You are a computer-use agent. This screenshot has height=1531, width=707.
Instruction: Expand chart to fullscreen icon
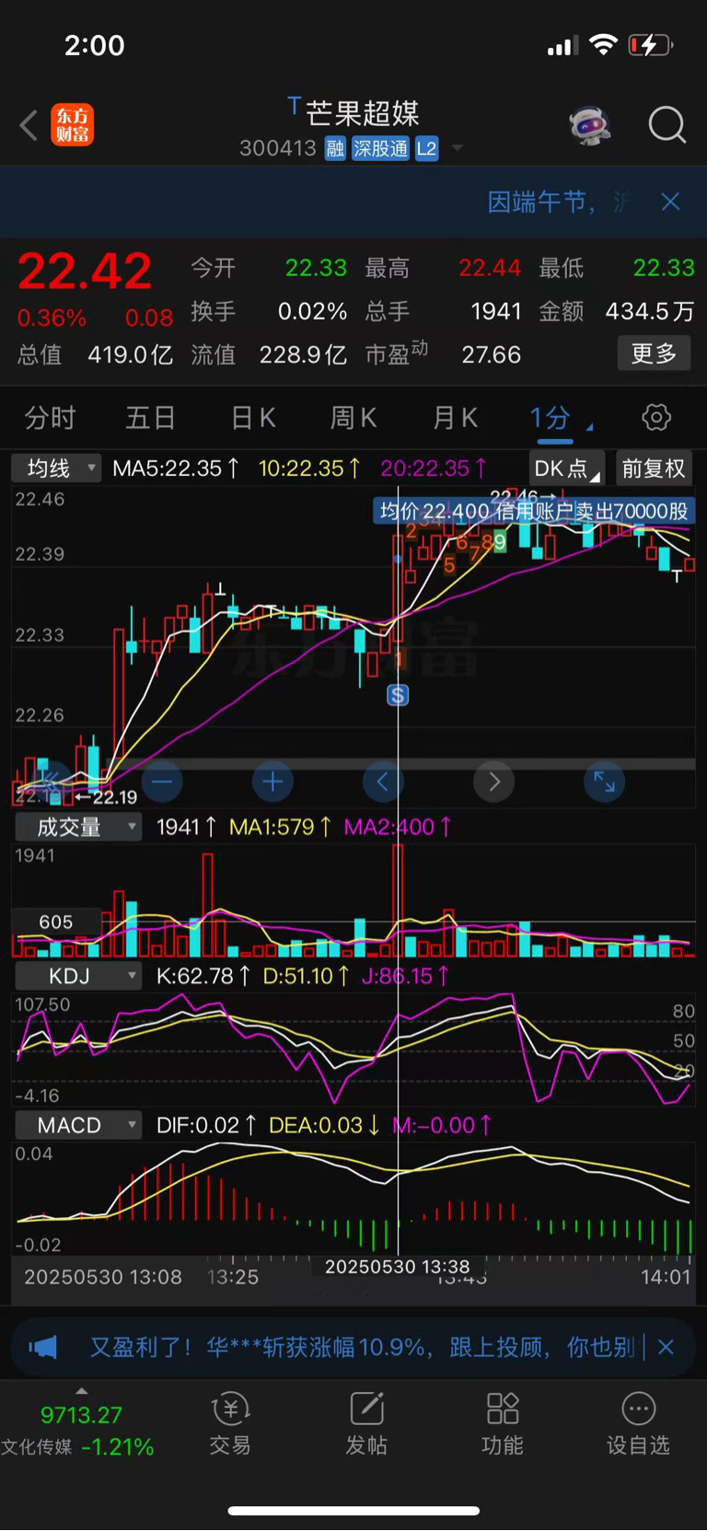[x=605, y=783]
